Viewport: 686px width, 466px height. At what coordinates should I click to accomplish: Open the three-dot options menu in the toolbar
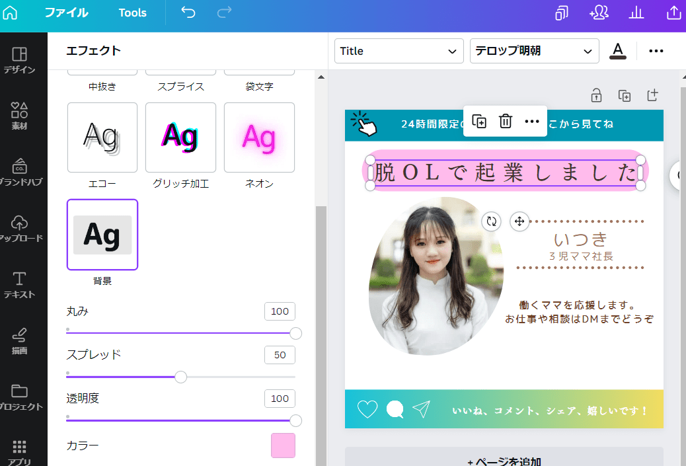coord(656,51)
